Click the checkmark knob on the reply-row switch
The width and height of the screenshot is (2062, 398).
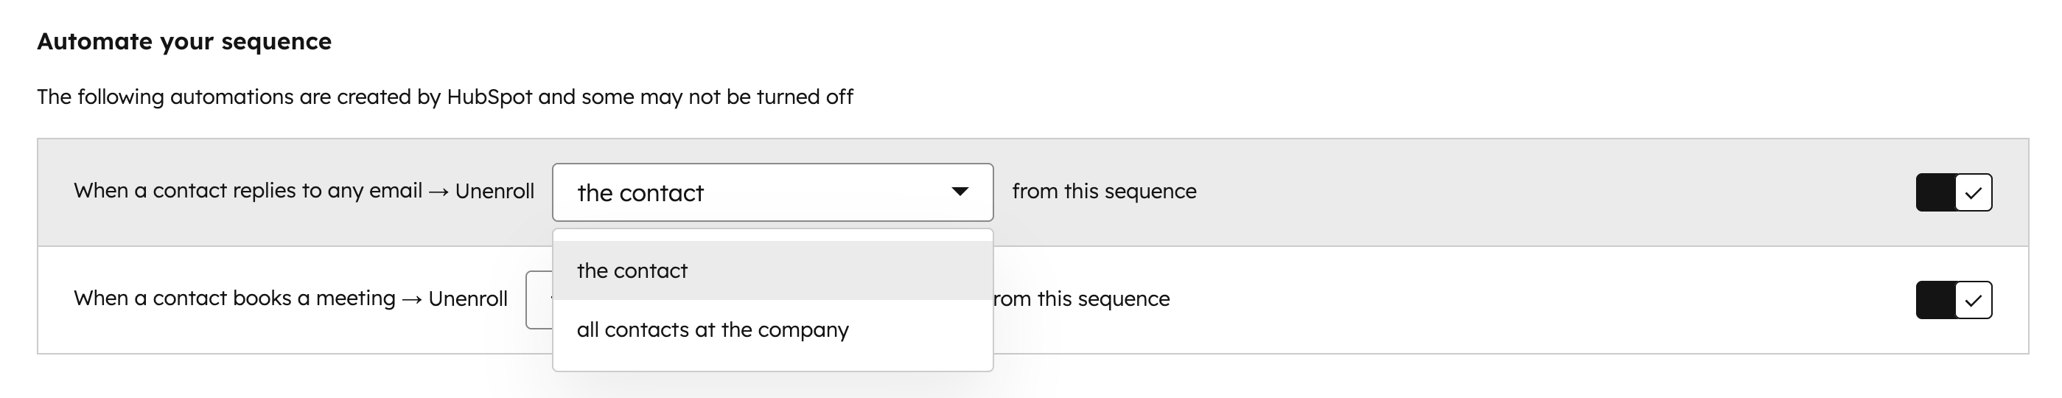[x=1973, y=192]
